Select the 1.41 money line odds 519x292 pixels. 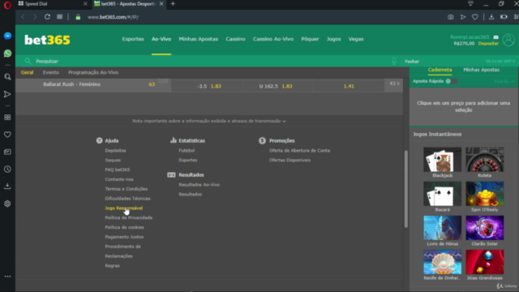click(x=349, y=86)
